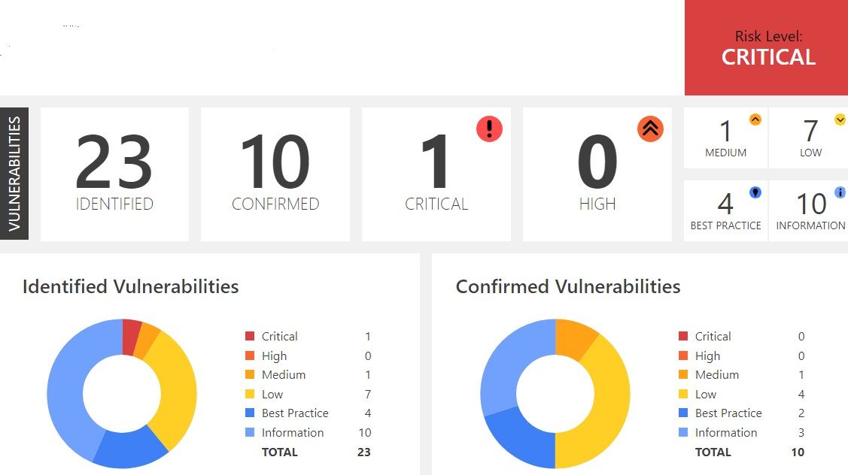
Task: Click total value 23 in Identified legend
Action: [x=364, y=452]
